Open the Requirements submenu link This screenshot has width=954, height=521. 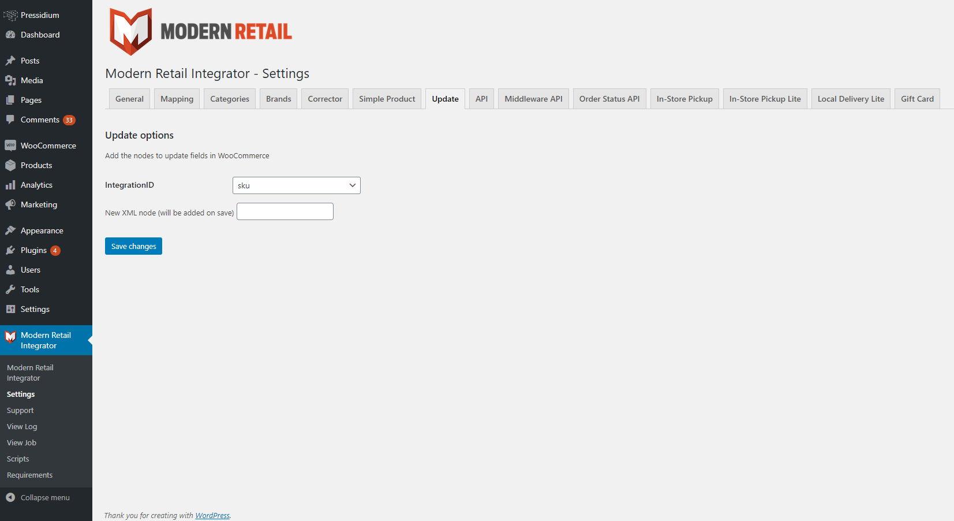[x=29, y=475]
